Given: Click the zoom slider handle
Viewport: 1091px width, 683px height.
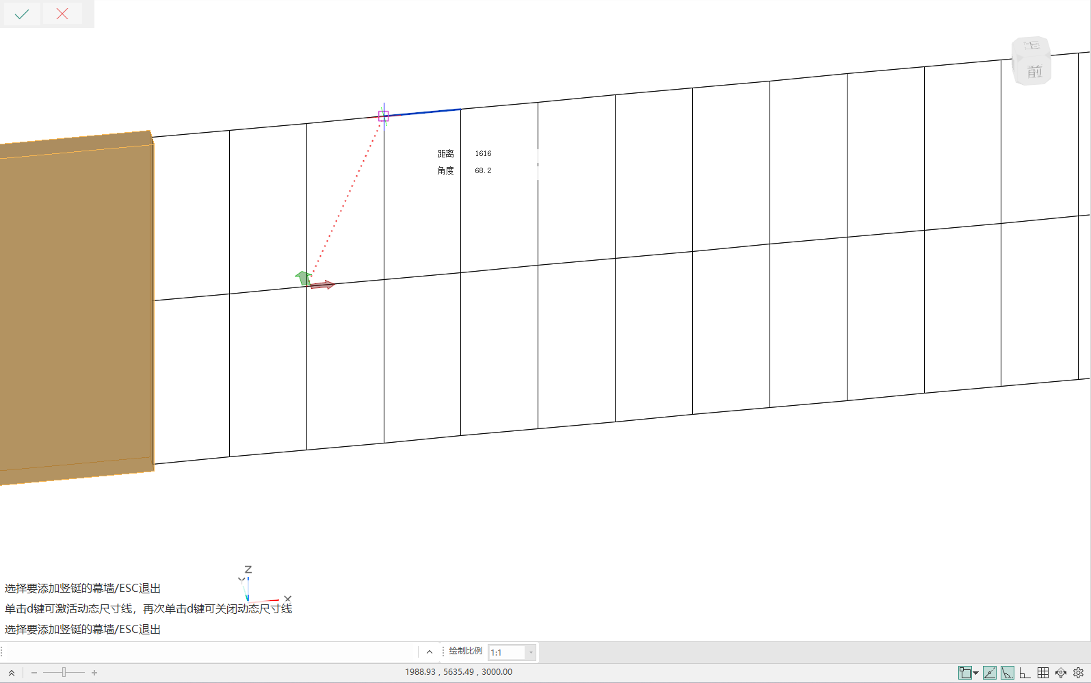Looking at the screenshot, I should [x=64, y=673].
